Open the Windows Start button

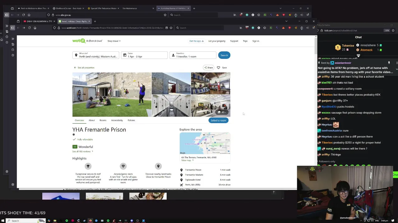(x=3, y=221)
